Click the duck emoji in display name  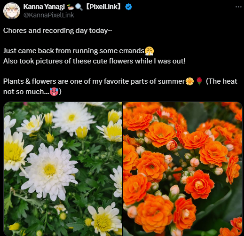71,7
